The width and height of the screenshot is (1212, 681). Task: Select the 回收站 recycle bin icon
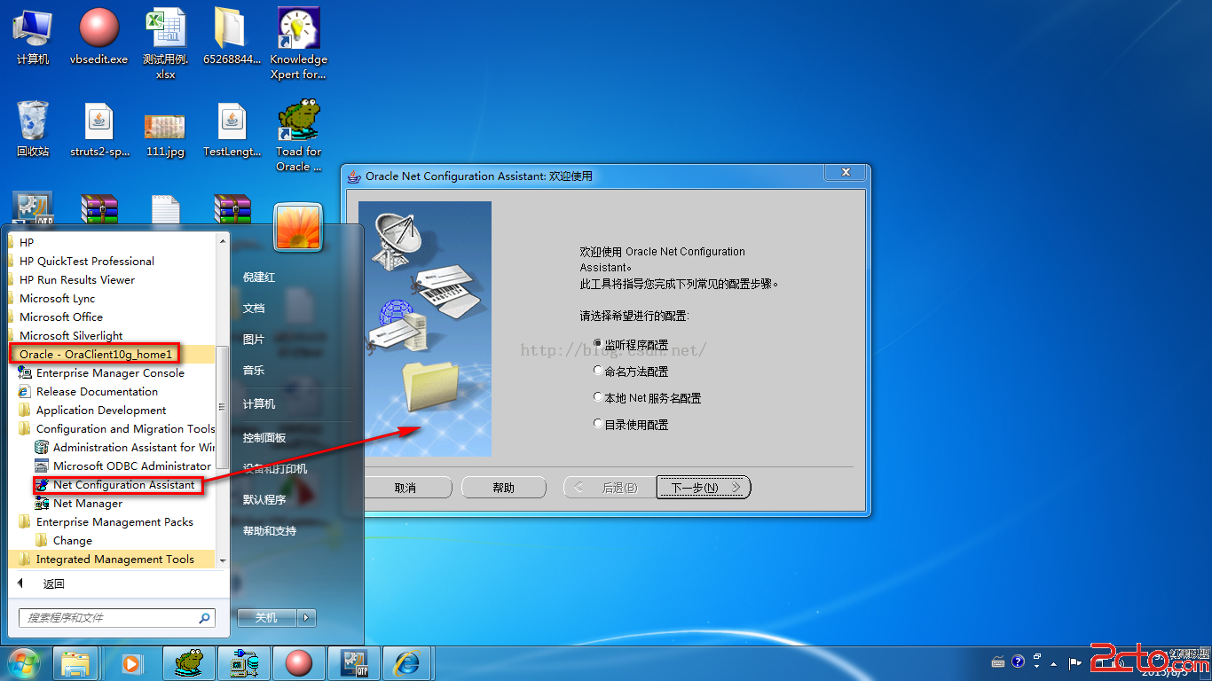click(33, 129)
